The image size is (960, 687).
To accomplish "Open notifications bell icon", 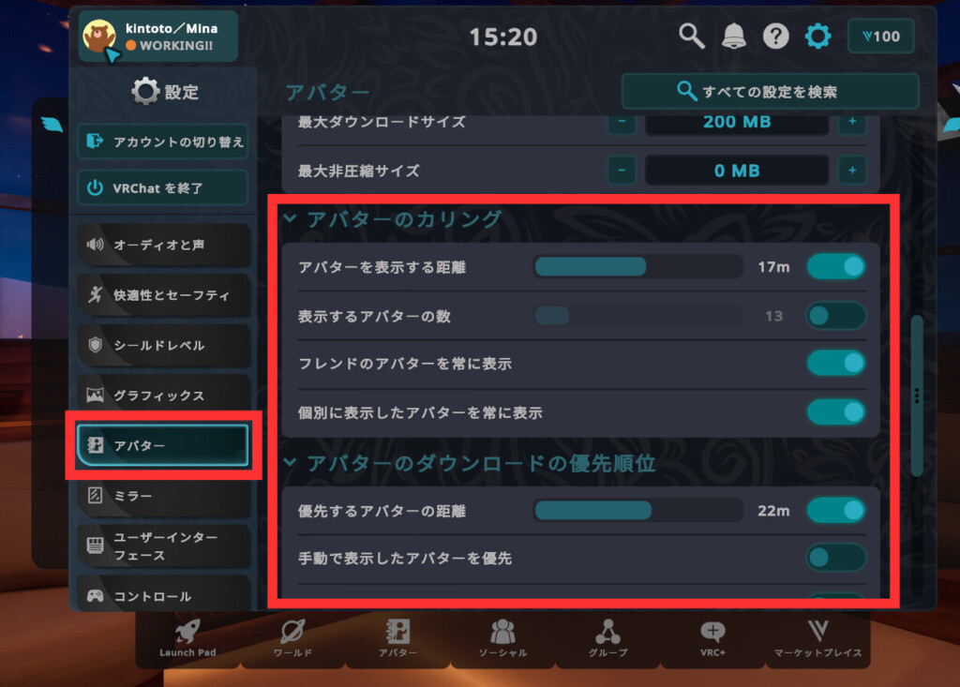I will point(733,37).
